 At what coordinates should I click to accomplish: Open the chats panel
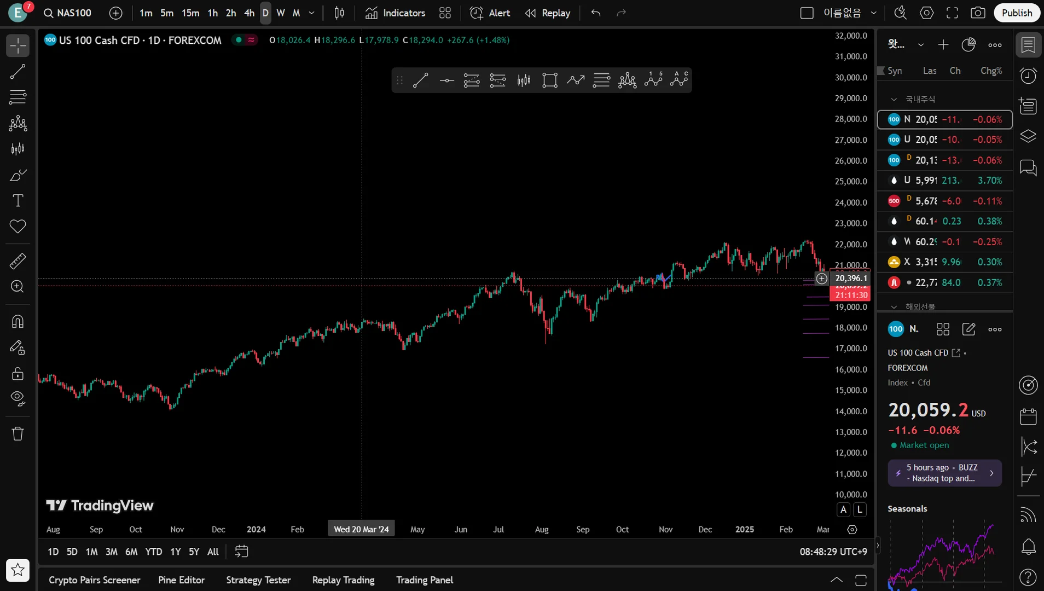click(1029, 167)
